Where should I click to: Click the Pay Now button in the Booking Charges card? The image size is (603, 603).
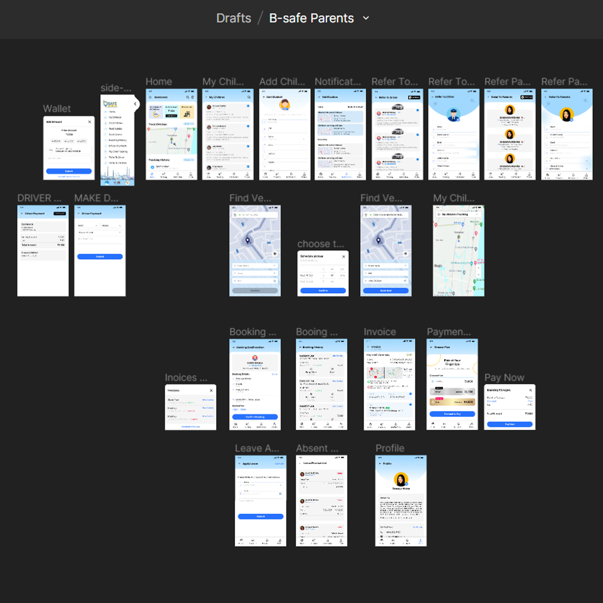tap(510, 424)
